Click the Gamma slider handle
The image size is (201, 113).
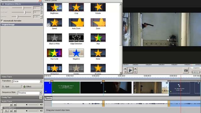click(18, 17)
